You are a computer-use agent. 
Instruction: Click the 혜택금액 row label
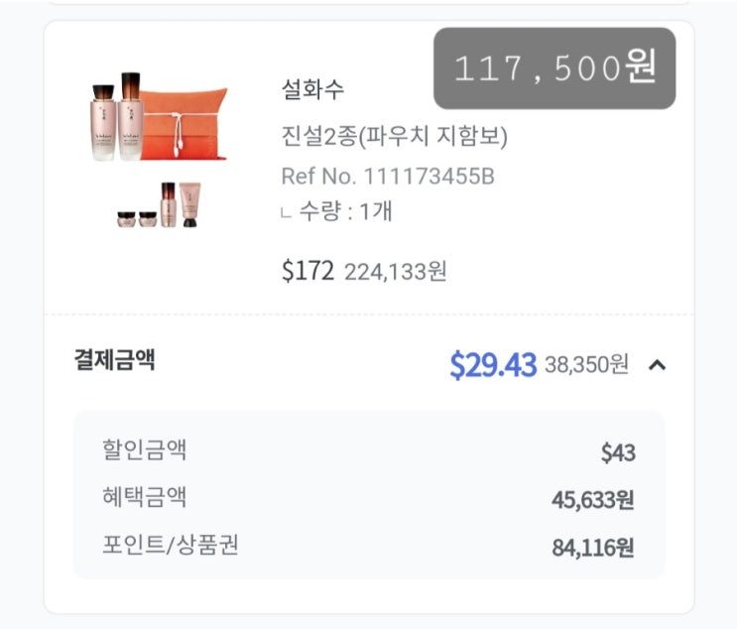click(144, 497)
